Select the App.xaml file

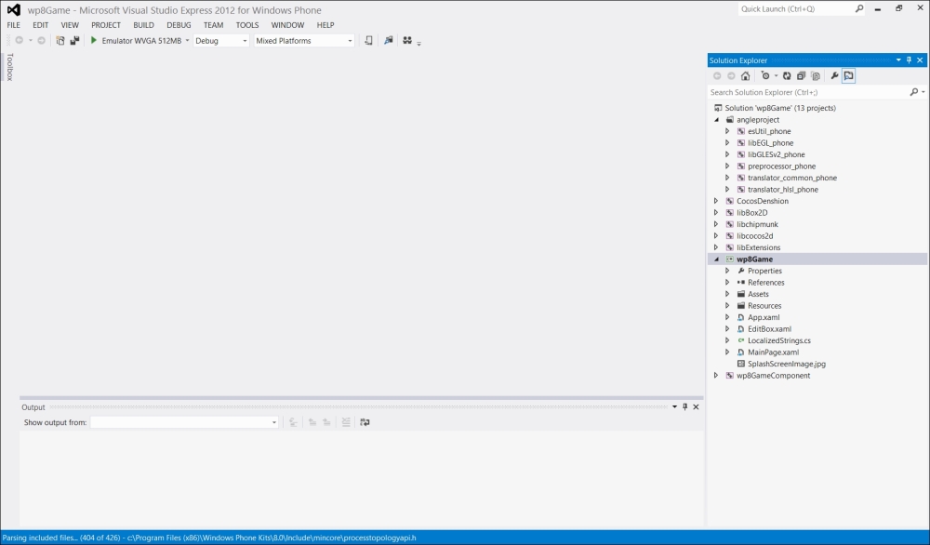[x=764, y=317]
